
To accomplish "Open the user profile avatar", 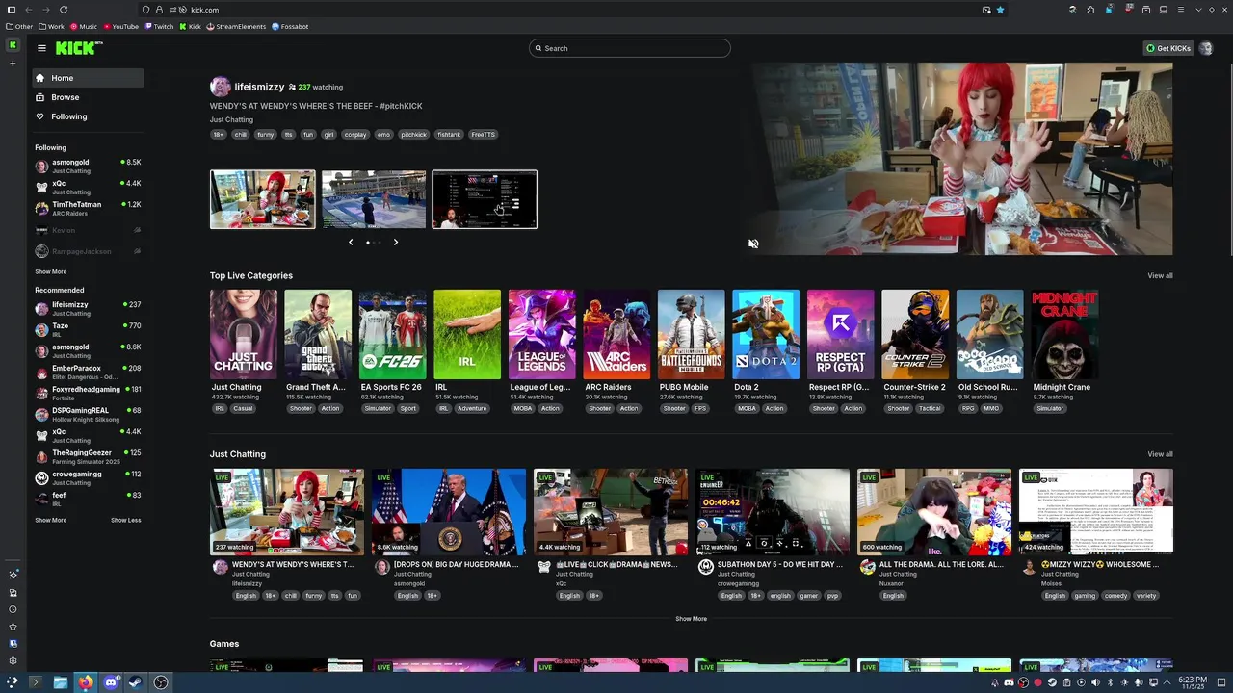I will pyautogui.click(x=1206, y=48).
